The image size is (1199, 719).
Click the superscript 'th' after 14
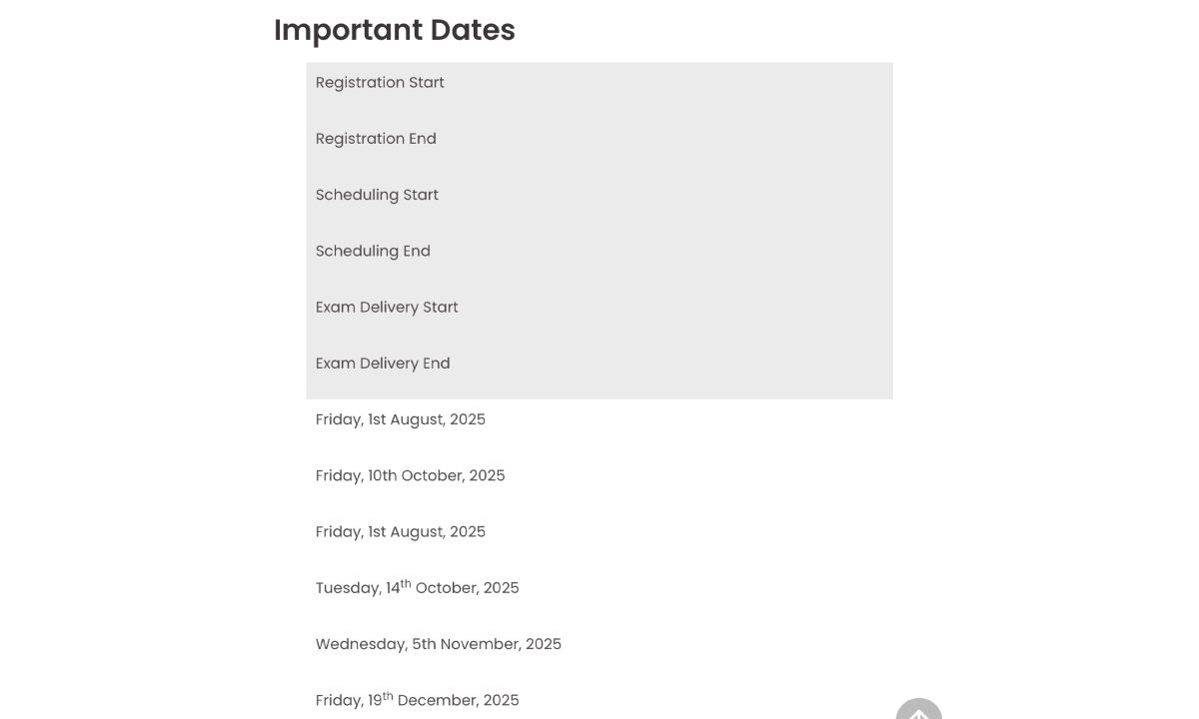tap(406, 584)
